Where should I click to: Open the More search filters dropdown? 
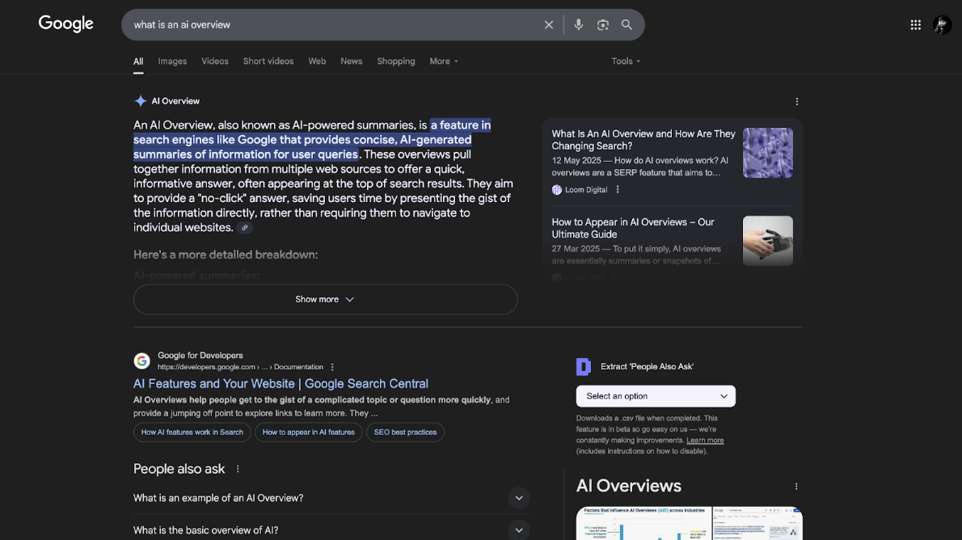tap(444, 61)
